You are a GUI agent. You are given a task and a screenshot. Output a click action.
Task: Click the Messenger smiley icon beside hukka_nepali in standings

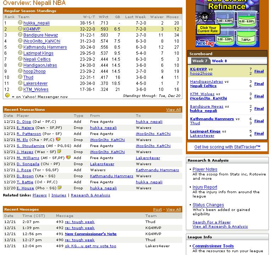pos(20,23)
